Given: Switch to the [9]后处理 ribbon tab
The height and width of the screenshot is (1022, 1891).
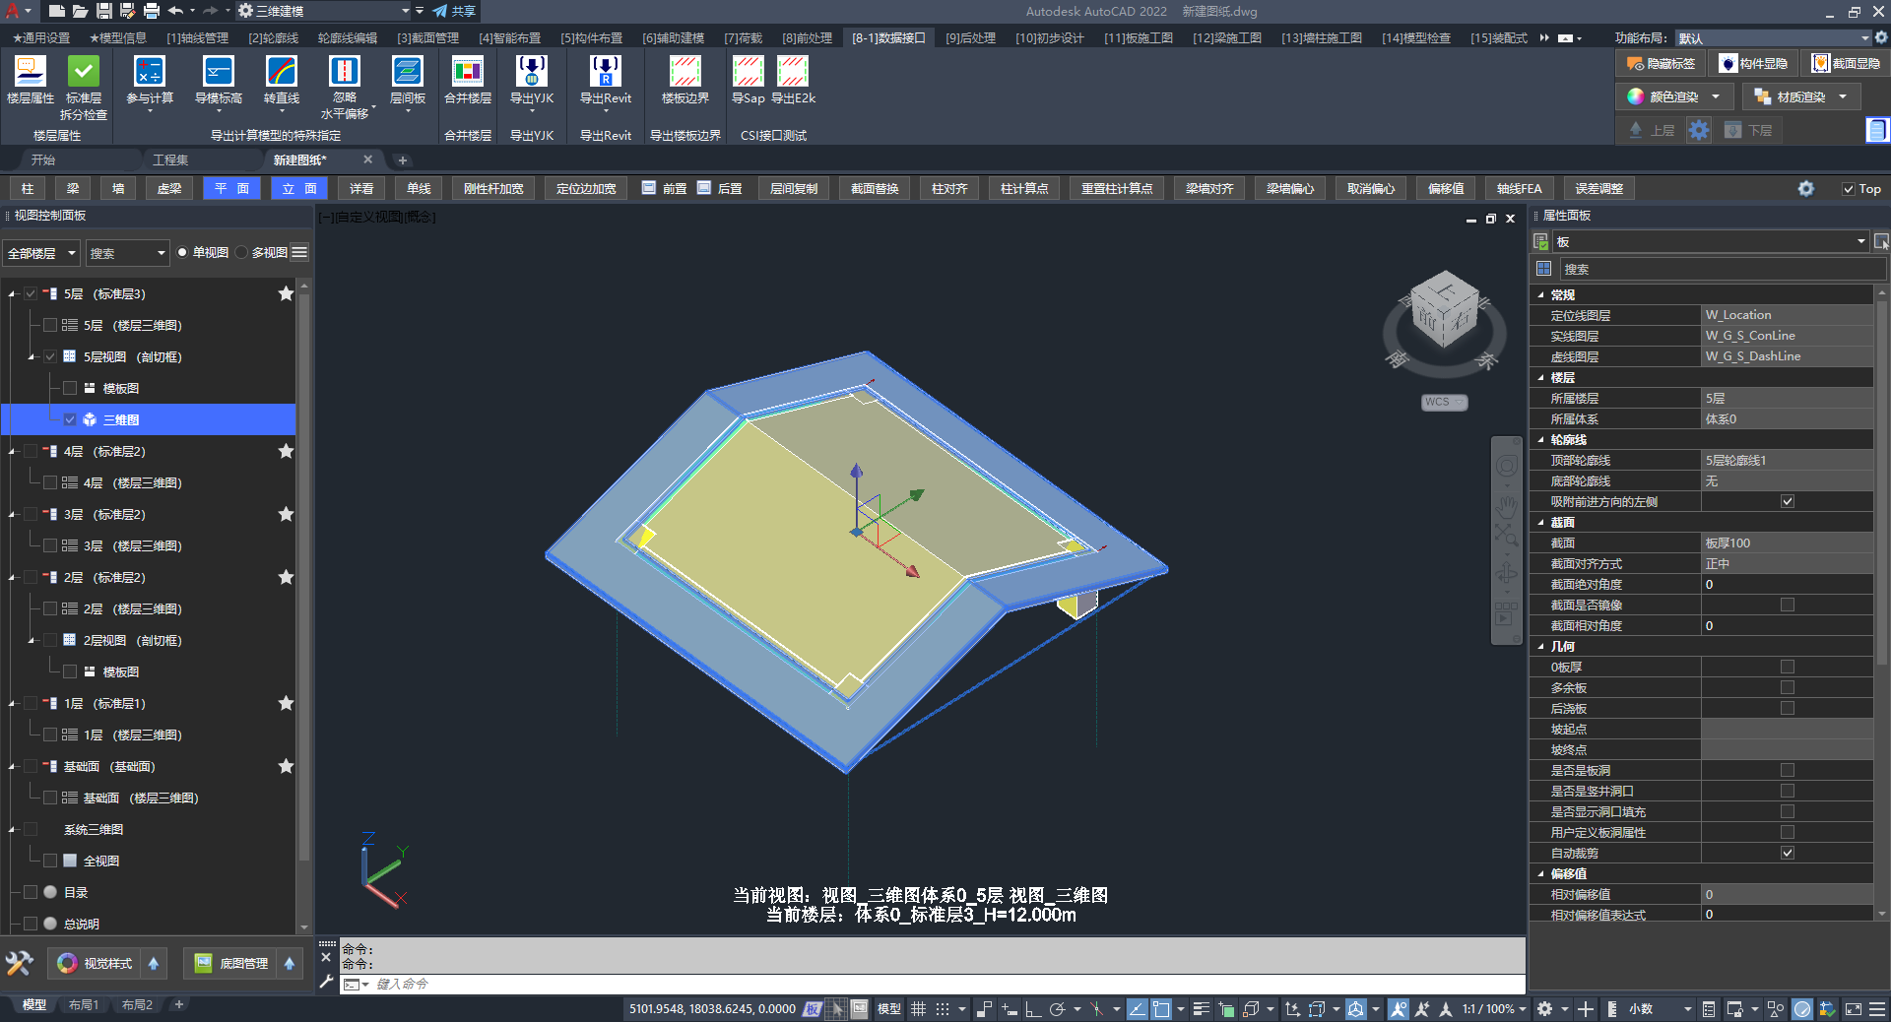Looking at the screenshot, I should pyautogui.click(x=969, y=38).
